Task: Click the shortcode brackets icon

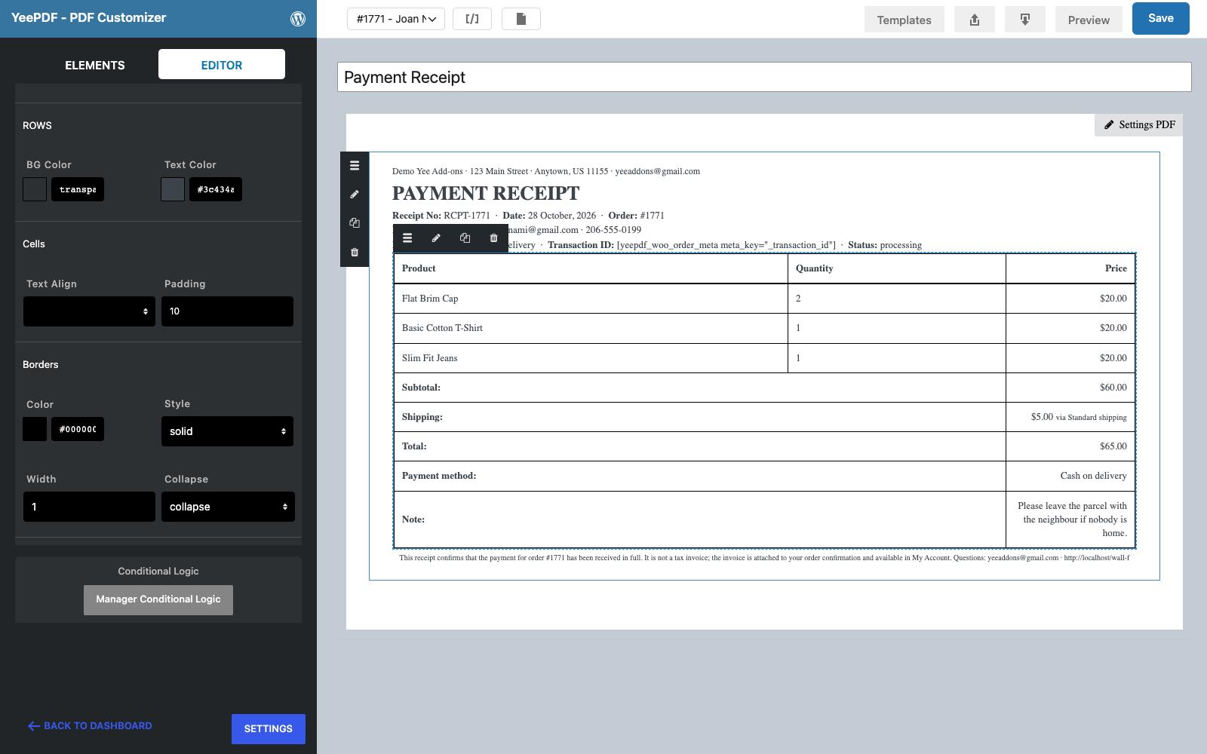Action: tap(472, 19)
